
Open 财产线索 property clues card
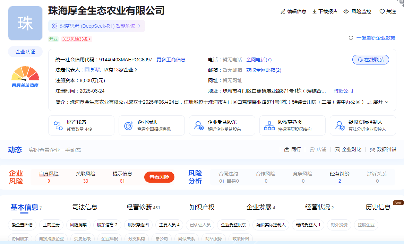pos(81,125)
